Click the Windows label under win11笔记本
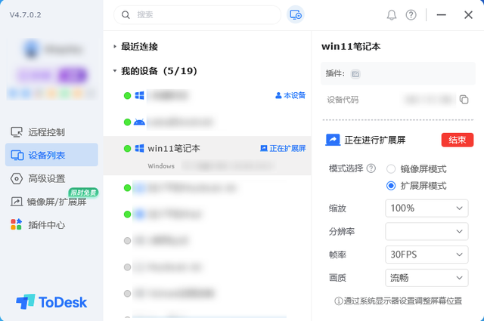The height and width of the screenshot is (321, 484). 161,166
